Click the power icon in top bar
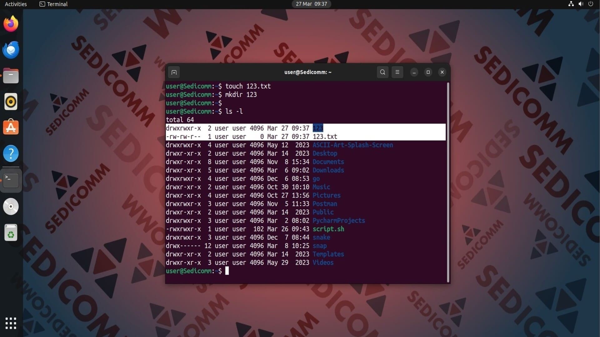Screen dimensions: 600x337 click(591, 4)
